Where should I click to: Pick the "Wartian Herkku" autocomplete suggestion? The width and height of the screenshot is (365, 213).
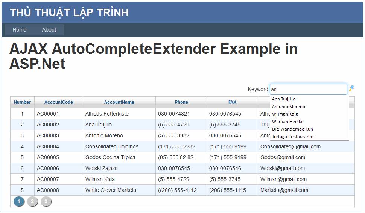[x=309, y=122]
